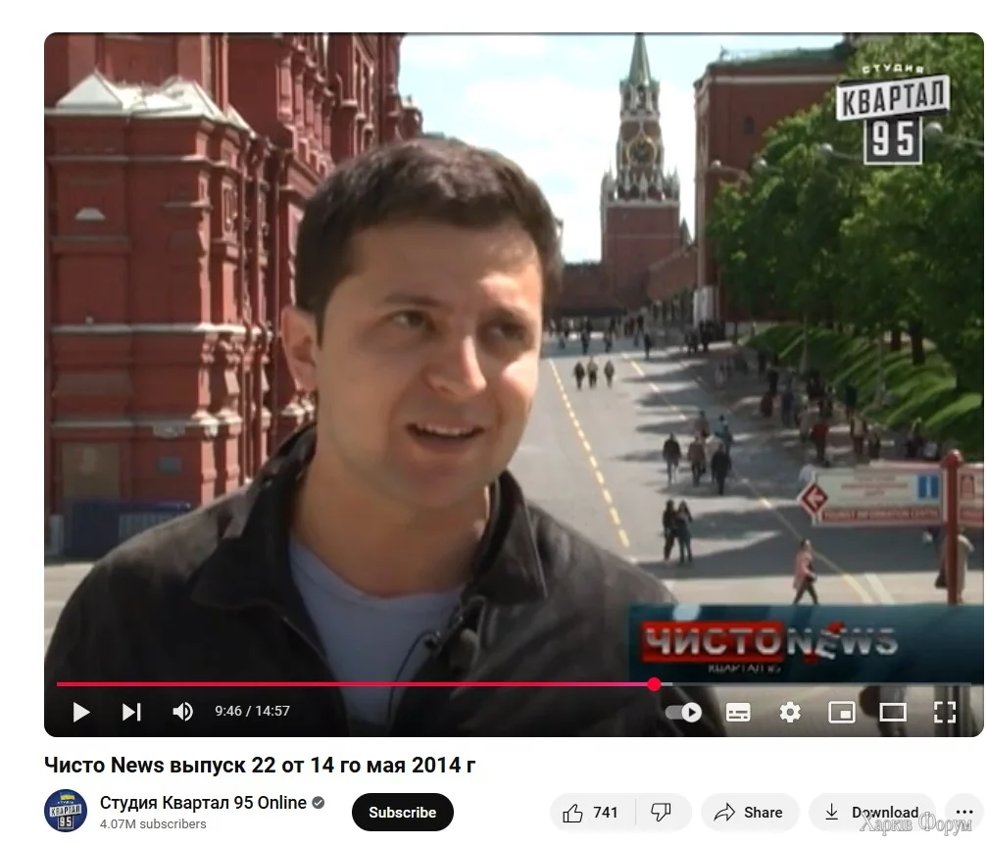Click the verified checkmark badge next to channel name
The image size is (987, 845).
[x=319, y=803]
